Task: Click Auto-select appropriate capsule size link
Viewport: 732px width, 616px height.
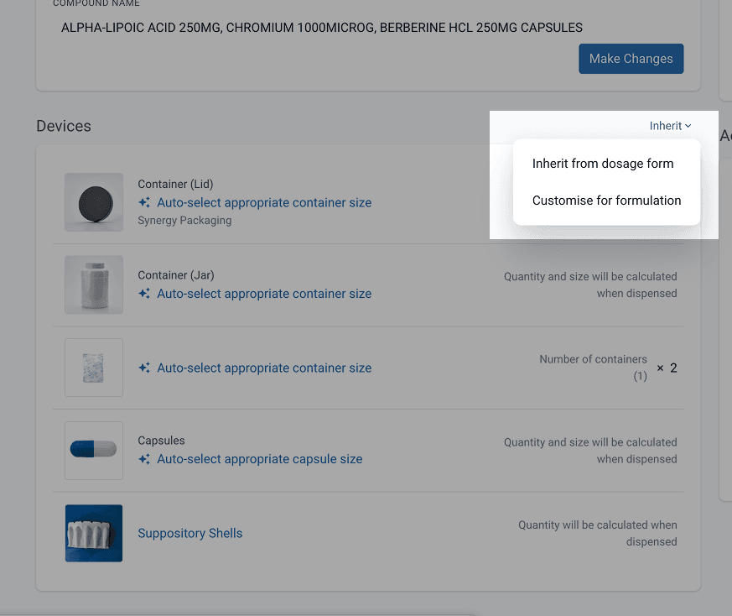Action: (260, 459)
